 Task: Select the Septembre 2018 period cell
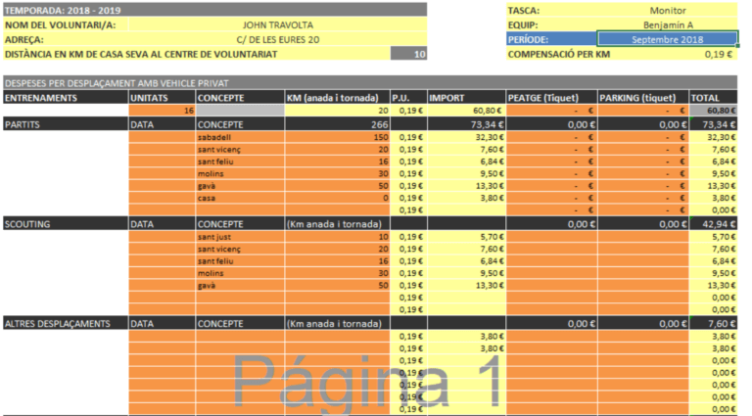click(669, 39)
